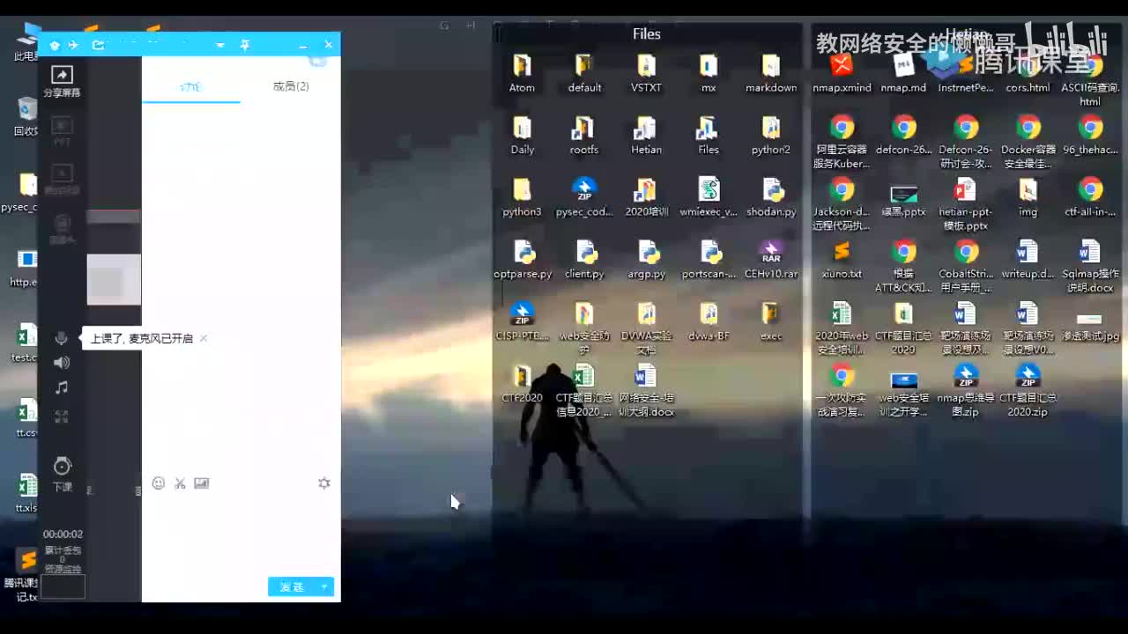Open hetian-ppt-模板.pptx file

pos(966,204)
